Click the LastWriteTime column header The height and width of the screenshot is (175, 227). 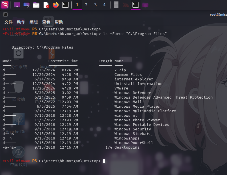63,61
